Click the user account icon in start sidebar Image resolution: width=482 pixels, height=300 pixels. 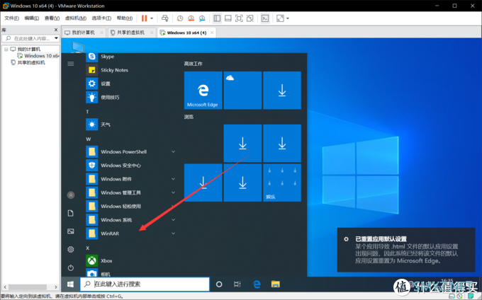(71, 195)
